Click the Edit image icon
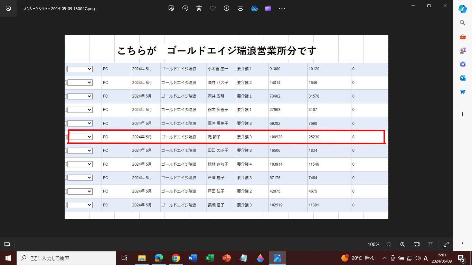472x265 pixels. pos(171,8)
